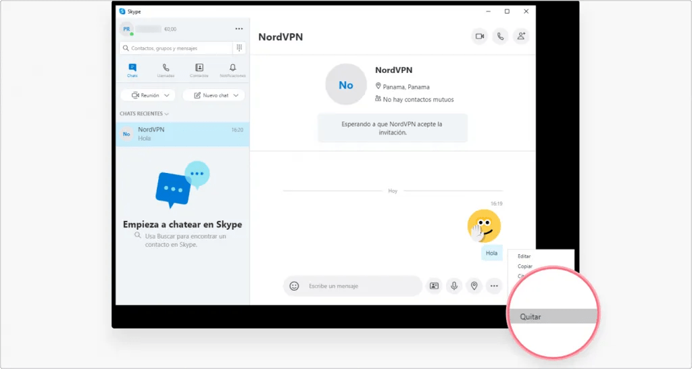
Task: Open the emoji picker in the message box
Action: point(295,286)
